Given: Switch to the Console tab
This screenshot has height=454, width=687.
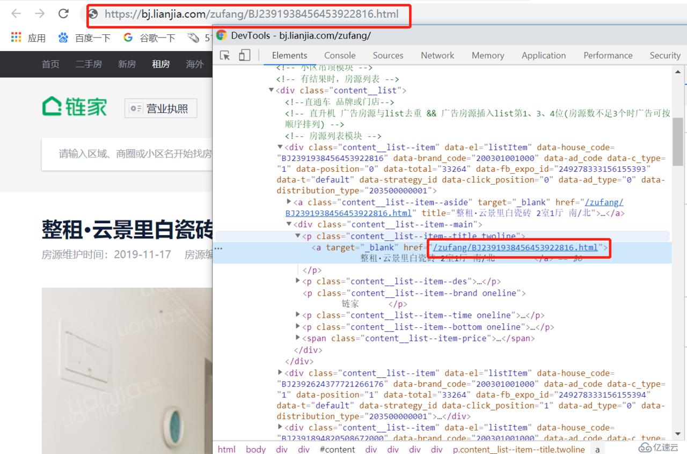Looking at the screenshot, I should (x=340, y=55).
